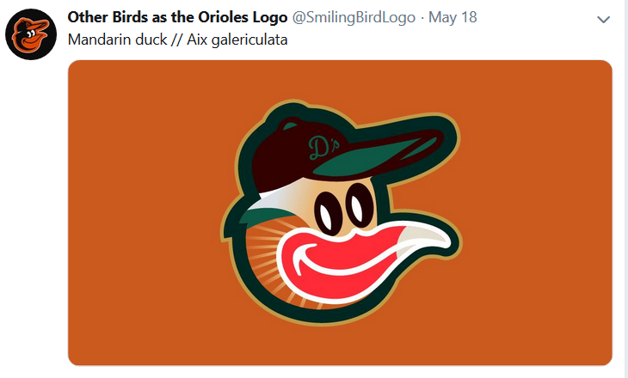Open the Other Birds as the Orioles Logo profile
The image size is (628, 378).
coord(177,17)
